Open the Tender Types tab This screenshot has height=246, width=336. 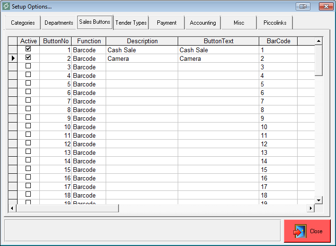(x=131, y=23)
